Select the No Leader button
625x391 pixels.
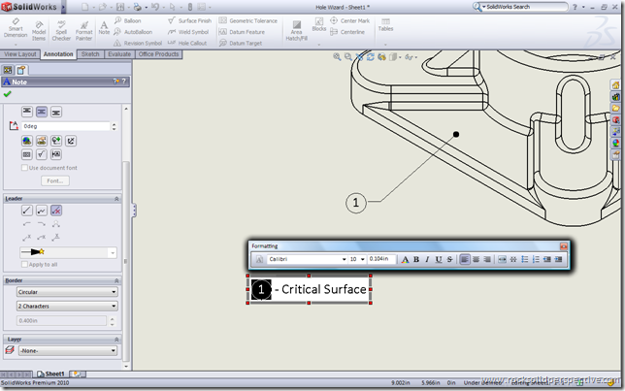tap(56, 211)
